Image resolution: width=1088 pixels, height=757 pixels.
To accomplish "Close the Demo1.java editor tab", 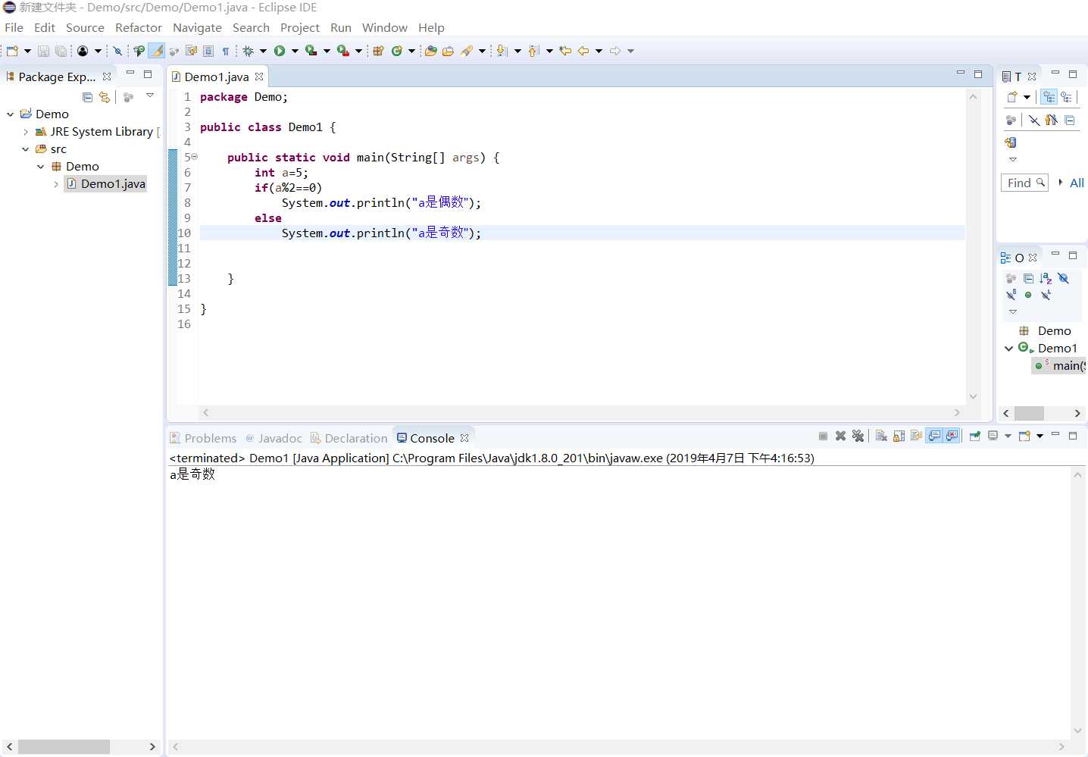I will (x=259, y=77).
